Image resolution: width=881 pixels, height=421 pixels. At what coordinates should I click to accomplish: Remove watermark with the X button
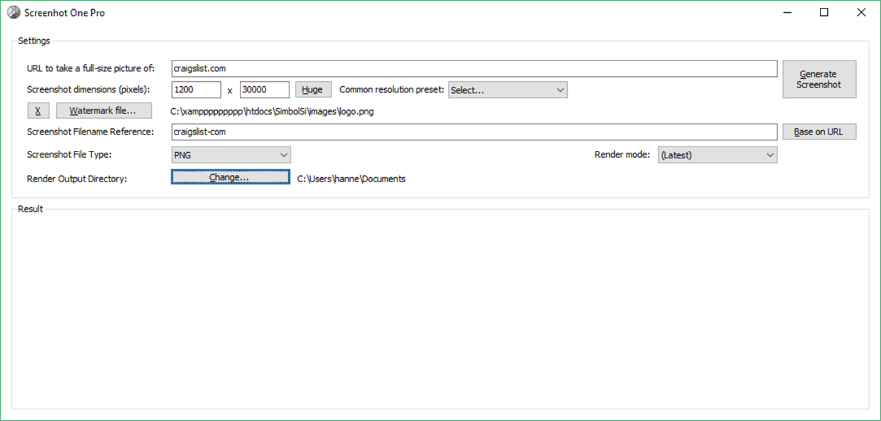point(38,111)
